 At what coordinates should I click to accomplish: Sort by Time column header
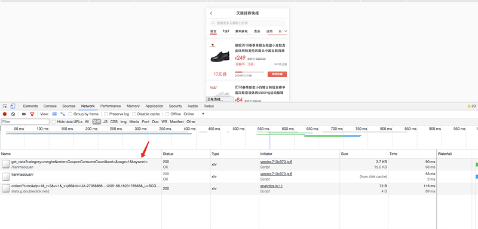(x=412, y=154)
